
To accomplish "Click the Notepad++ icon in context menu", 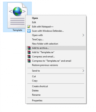I will pyautogui.click(x=29, y=27).
